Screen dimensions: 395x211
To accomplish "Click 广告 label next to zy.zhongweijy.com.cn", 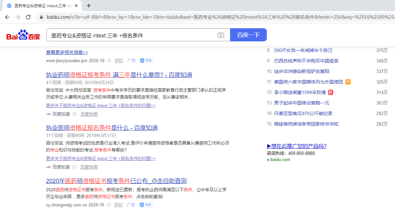I will coord(131,205).
